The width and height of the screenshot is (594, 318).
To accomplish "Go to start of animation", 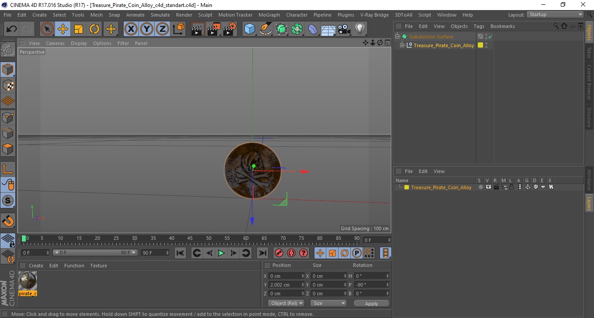I will [180, 253].
